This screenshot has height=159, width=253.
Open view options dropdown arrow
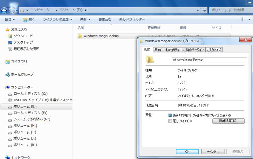tap(249, 19)
